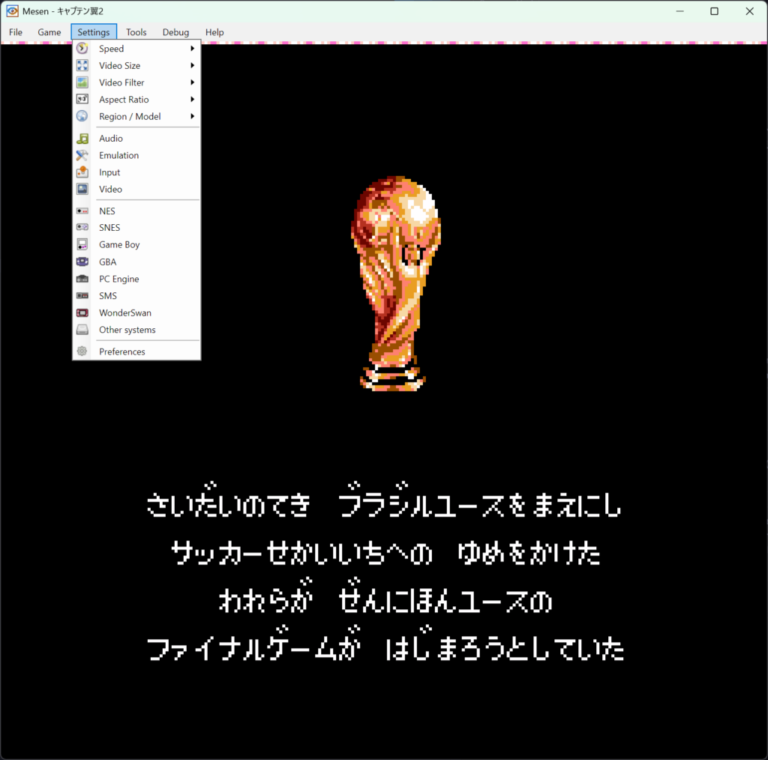Click the Audio speaker icon
The height and width of the screenshot is (760, 768).
tap(82, 139)
